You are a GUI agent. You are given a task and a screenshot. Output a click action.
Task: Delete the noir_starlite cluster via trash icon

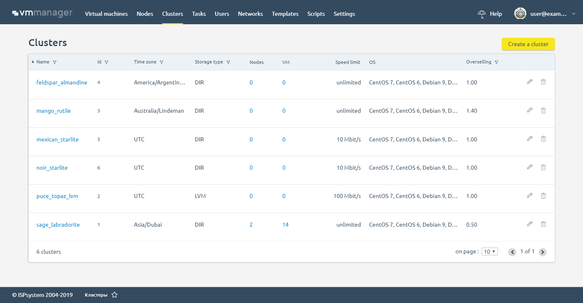543,167
